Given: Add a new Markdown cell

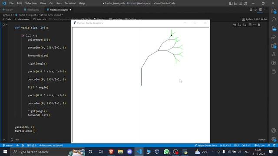Looking at the screenshot, I should tap(21, 19).
